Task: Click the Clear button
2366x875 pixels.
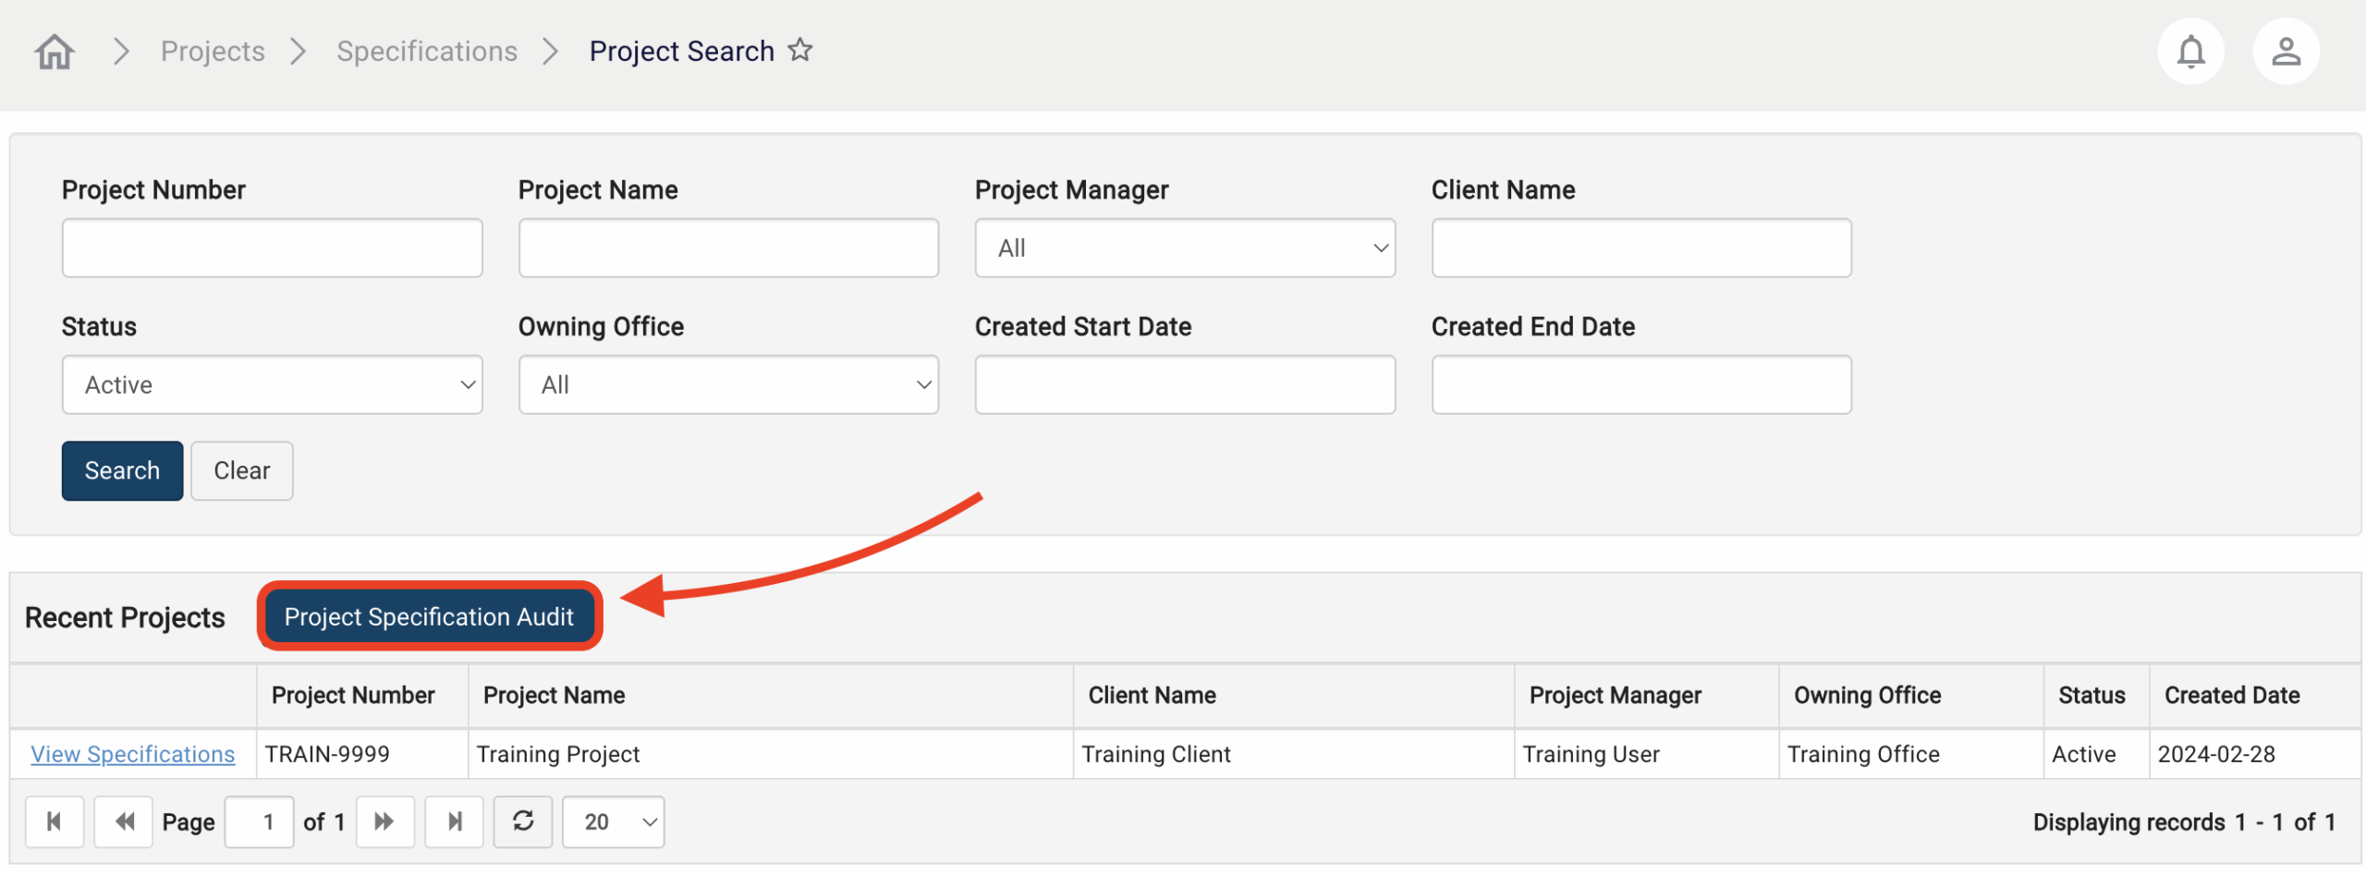Action: pos(241,470)
